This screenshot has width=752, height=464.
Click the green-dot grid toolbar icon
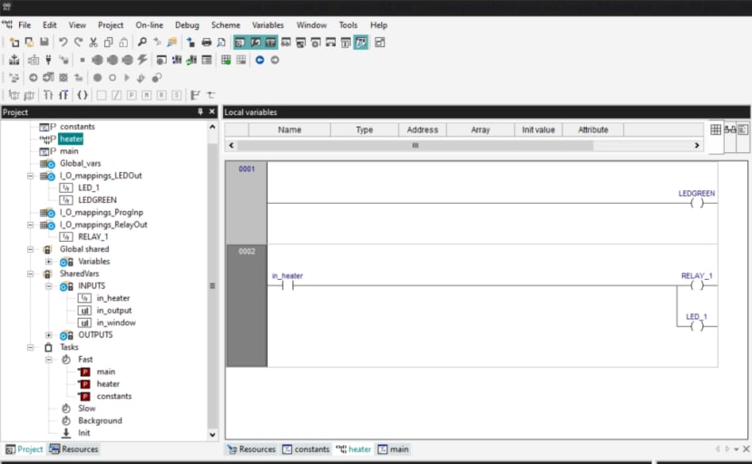pyautogui.click(x=225, y=60)
